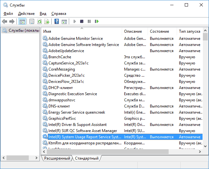Open the Справка menu
Image resolution: width=209 pixels, height=169 pixels.
click(59, 14)
